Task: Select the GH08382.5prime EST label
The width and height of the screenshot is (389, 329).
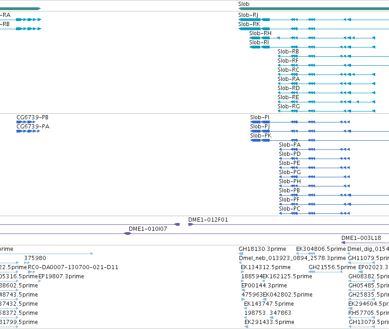Action: click(x=368, y=277)
